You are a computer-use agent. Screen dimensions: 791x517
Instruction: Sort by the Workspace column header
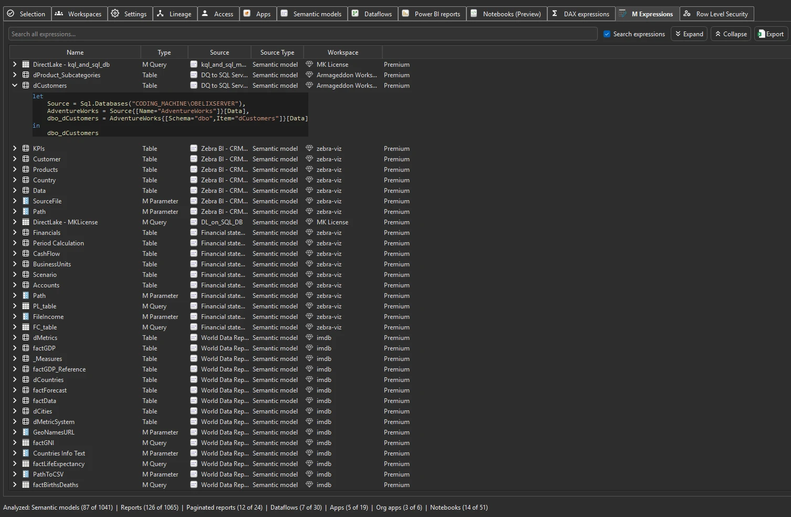[342, 53]
